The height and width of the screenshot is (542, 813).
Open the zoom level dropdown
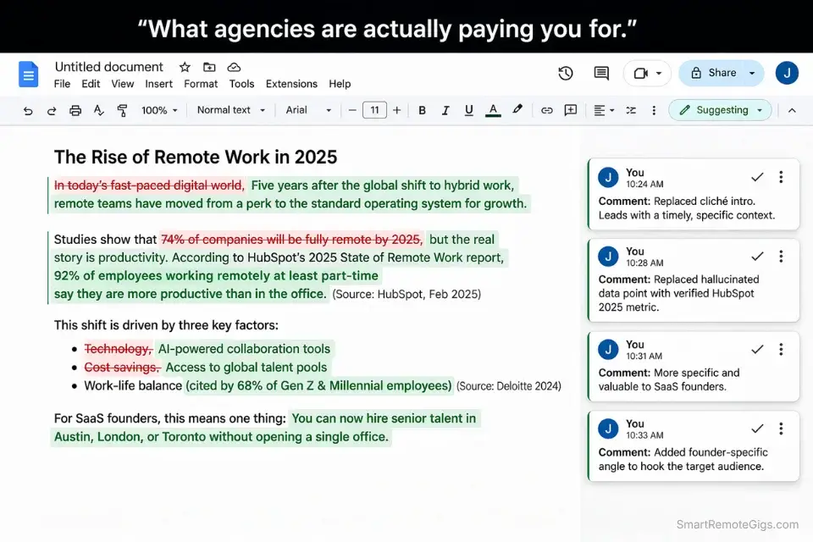(157, 110)
